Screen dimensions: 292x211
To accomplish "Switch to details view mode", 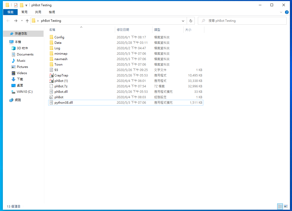I will [280, 206].
